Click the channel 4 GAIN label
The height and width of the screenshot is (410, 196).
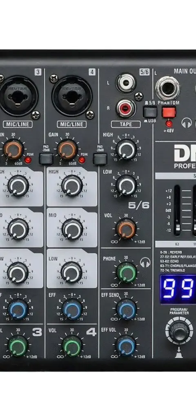[x=53, y=135]
